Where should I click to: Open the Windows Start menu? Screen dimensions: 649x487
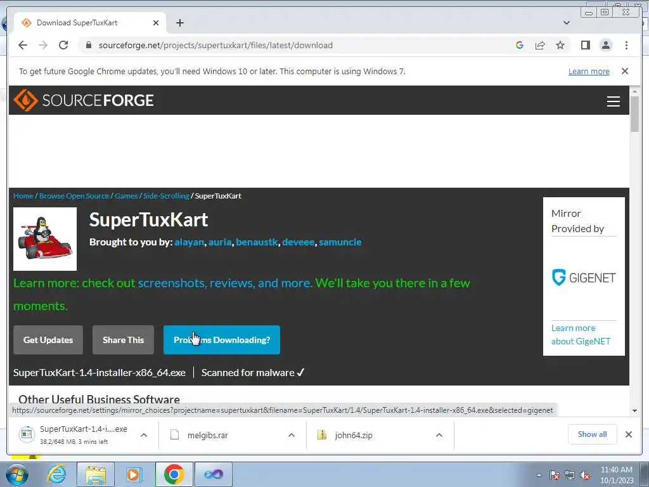point(16,474)
